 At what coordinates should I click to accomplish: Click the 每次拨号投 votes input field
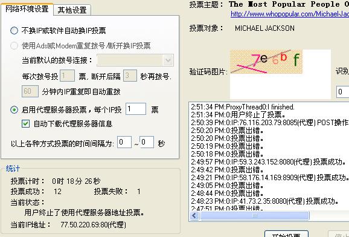[68, 76]
